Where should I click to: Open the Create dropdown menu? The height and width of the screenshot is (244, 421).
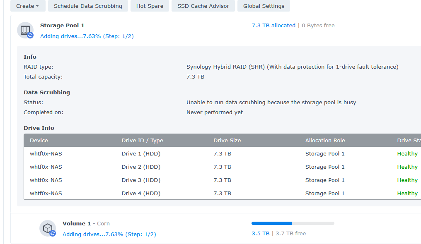point(27,6)
